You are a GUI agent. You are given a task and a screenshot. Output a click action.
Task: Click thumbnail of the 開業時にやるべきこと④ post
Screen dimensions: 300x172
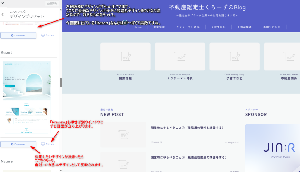[x=123, y=135]
